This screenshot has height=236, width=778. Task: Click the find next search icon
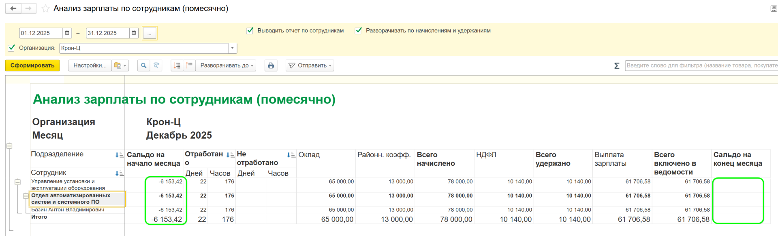(x=156, y=65)
